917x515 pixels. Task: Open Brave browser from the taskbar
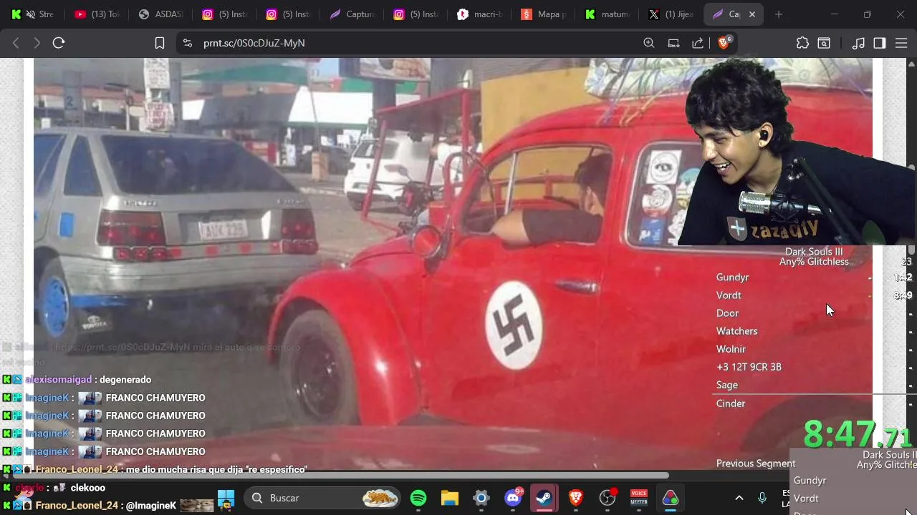(576, 498)
